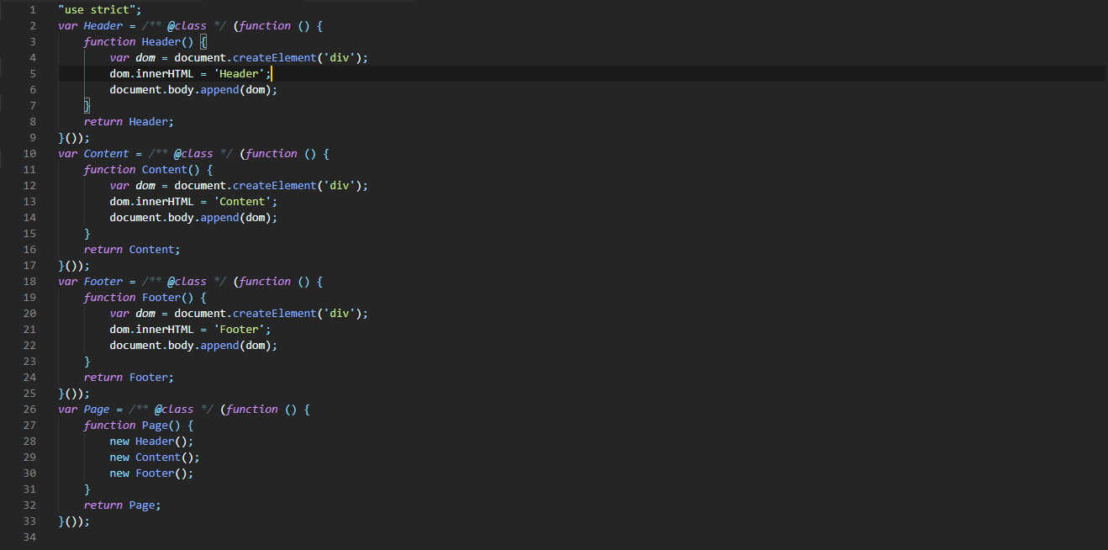Click 'Footer' in var Footer declaration

coord(103,281)
